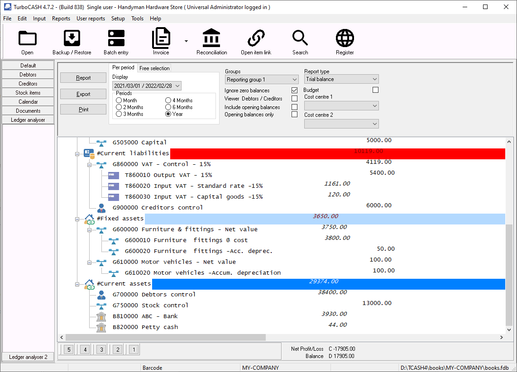Open the Report type dropdown
This screenshot has width=517, height=372.
[x=341, y=79]
